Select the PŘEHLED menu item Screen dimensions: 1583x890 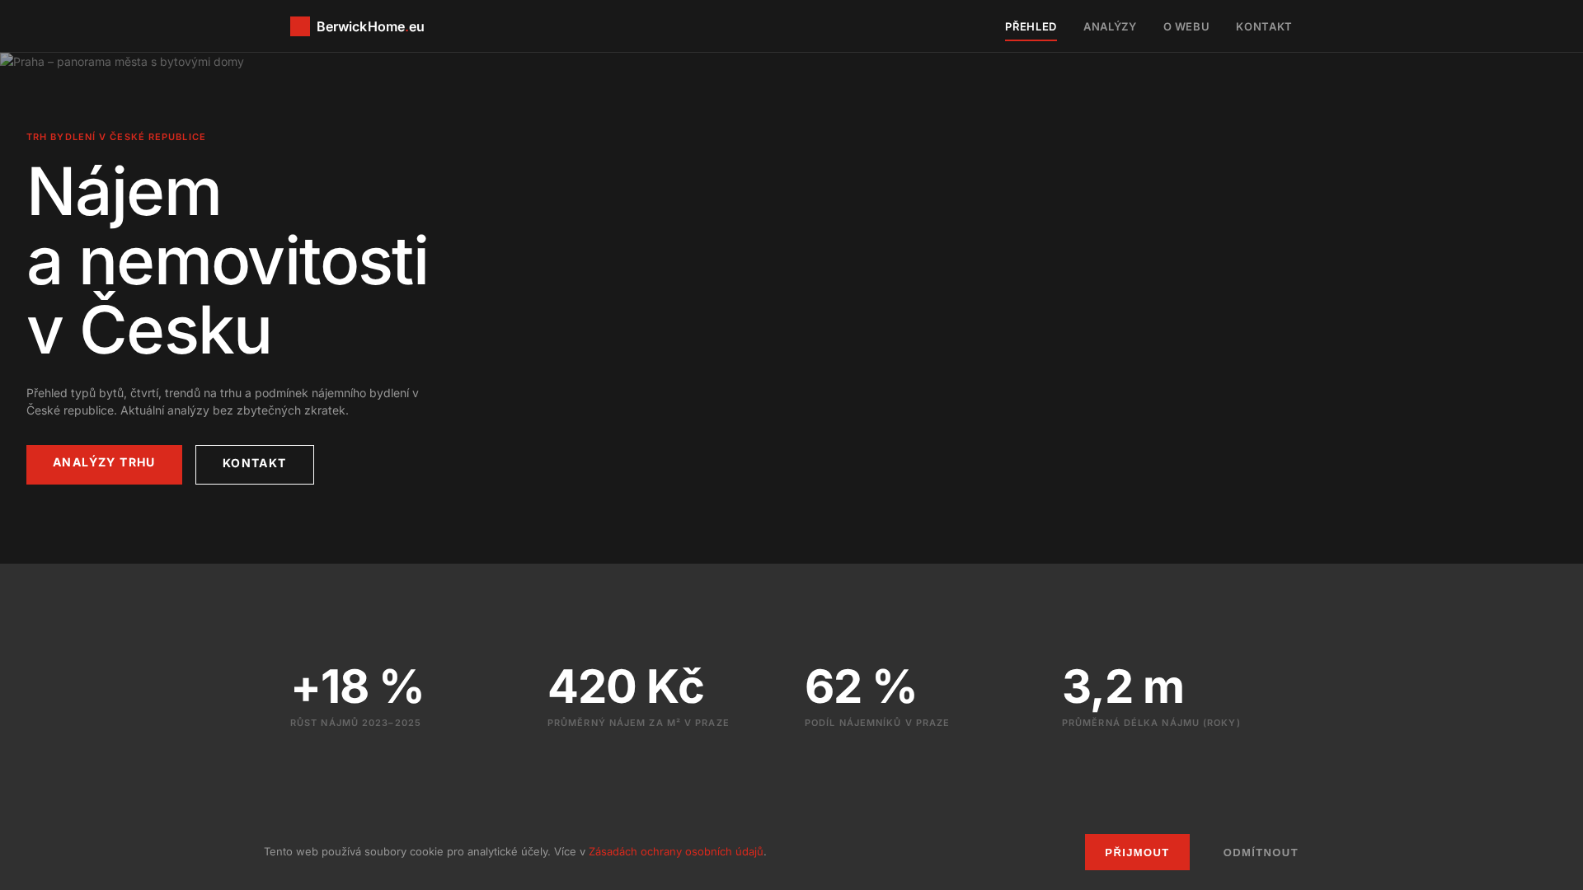coord(1031,26)
